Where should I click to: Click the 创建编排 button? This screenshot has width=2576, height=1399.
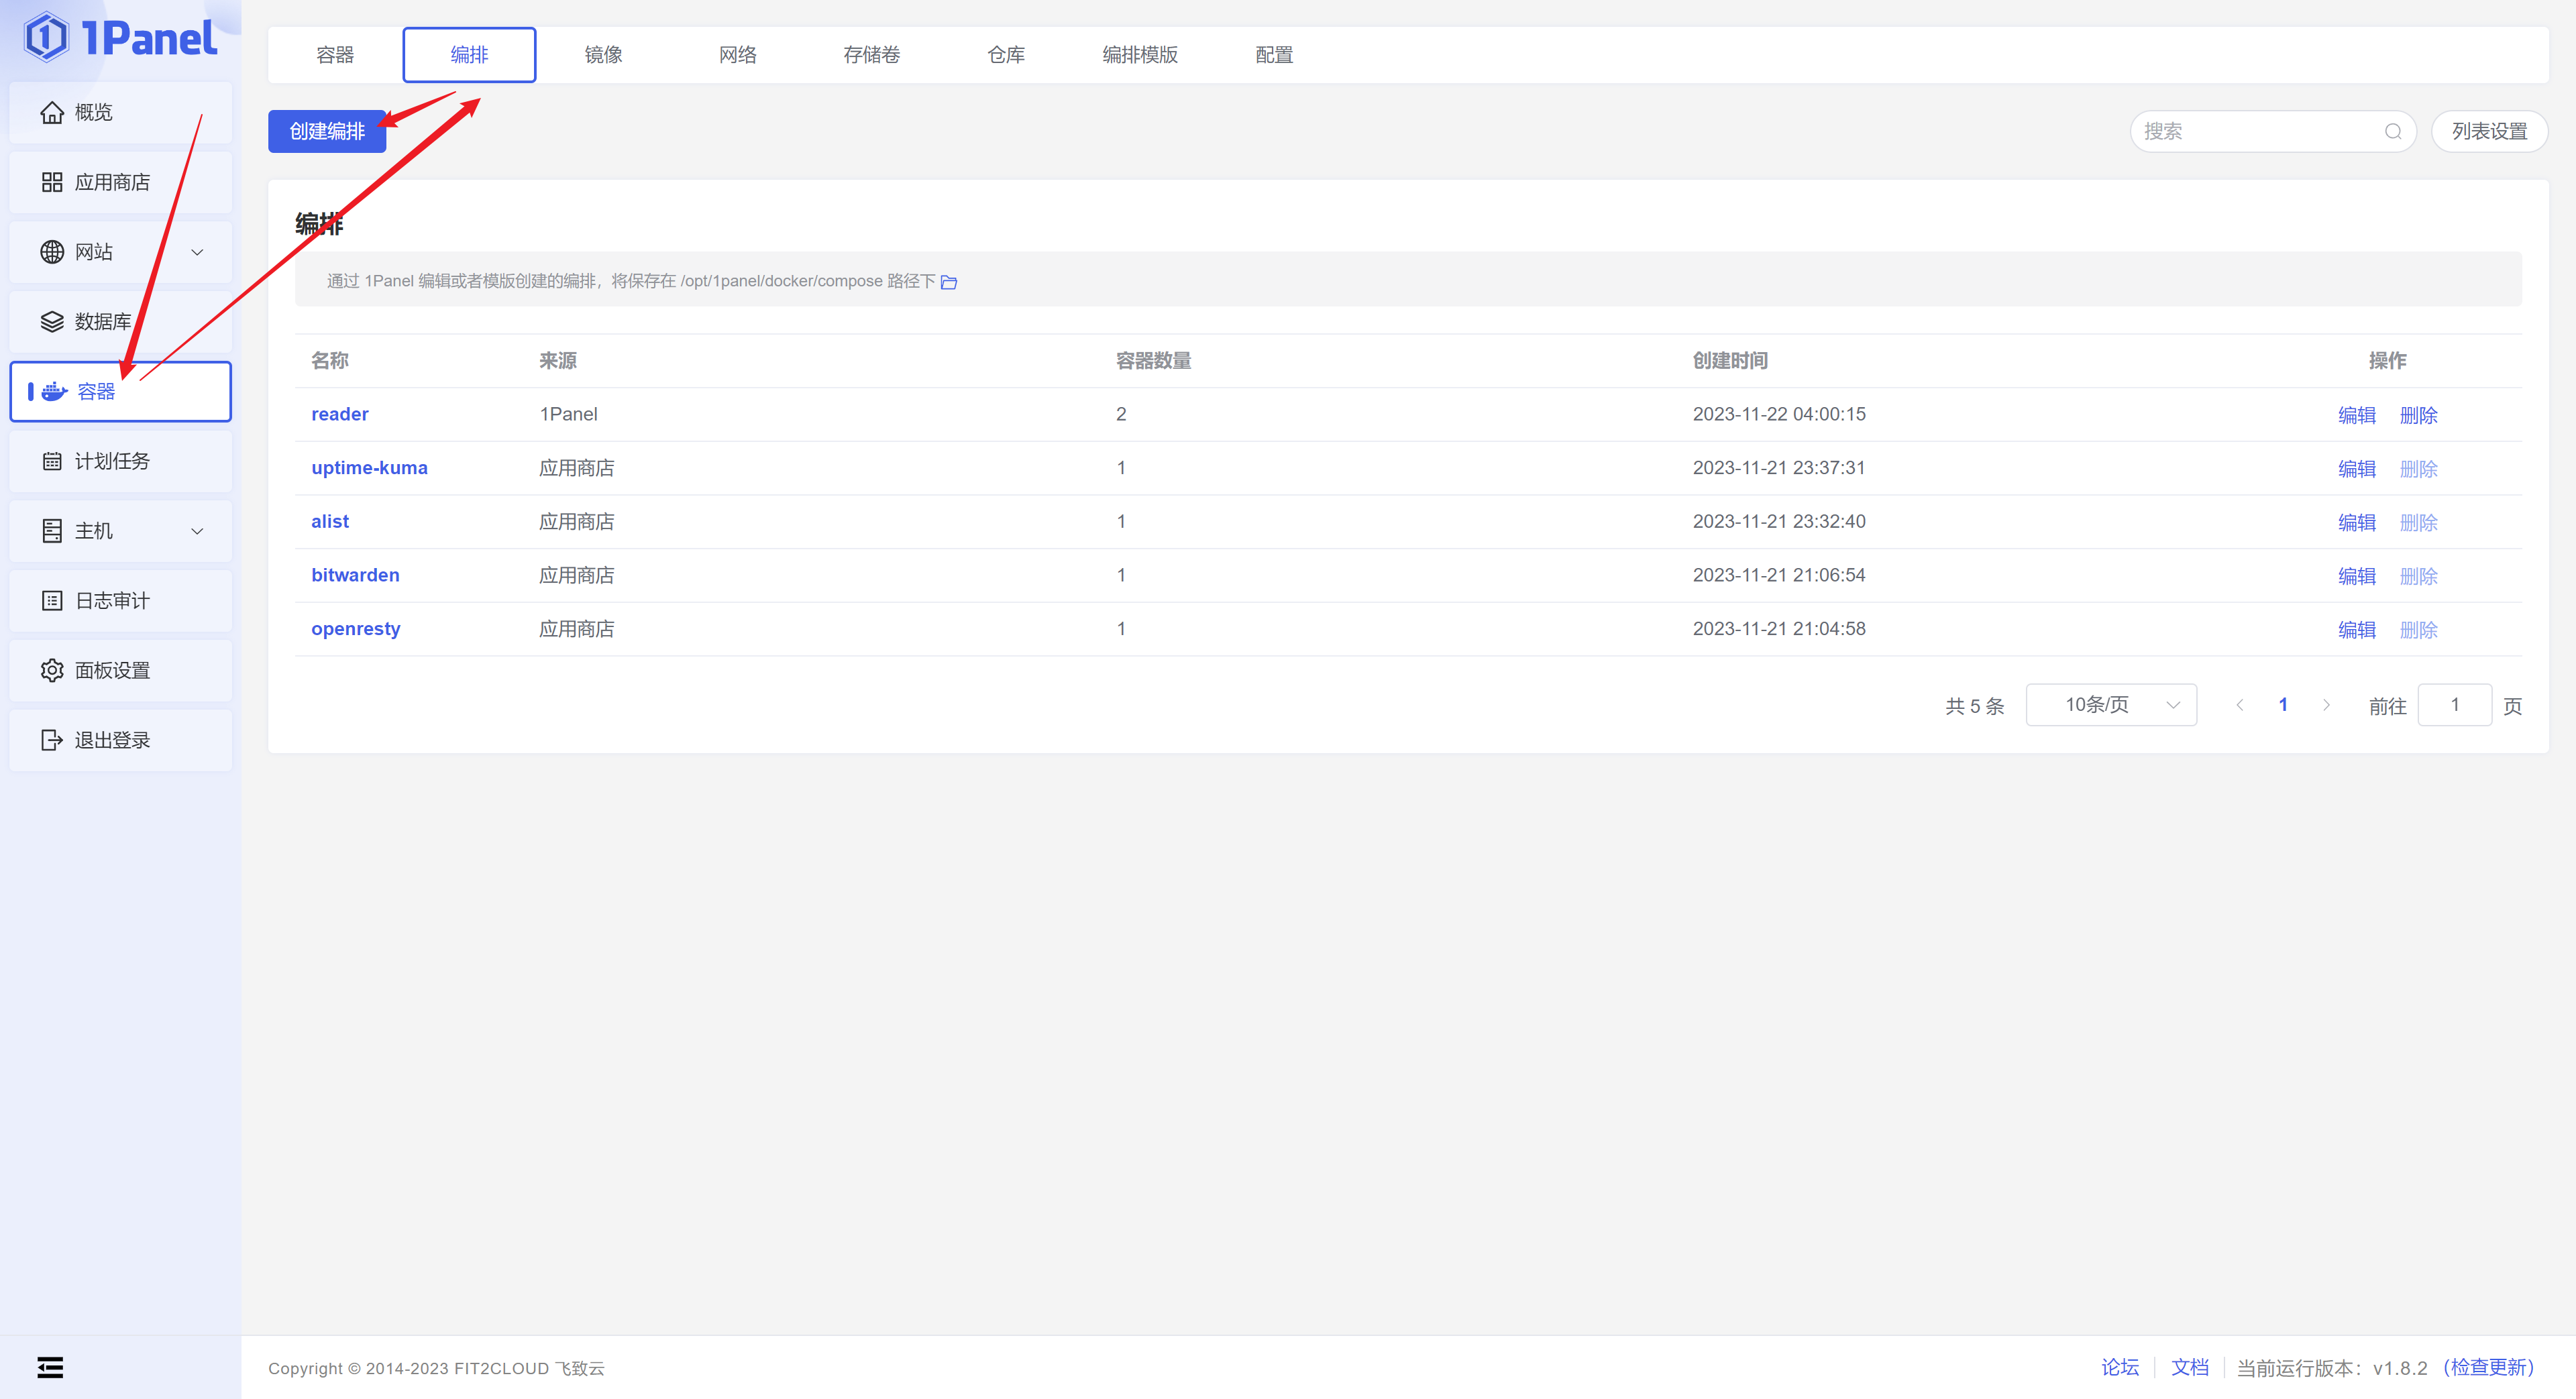pos(327,132)
